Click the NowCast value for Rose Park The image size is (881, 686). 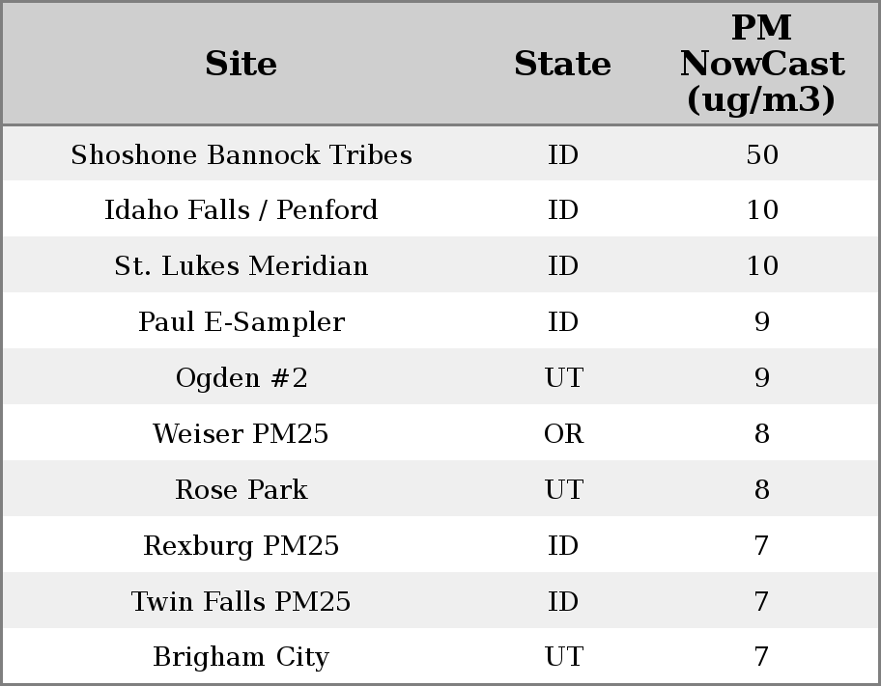click(761, 490)
